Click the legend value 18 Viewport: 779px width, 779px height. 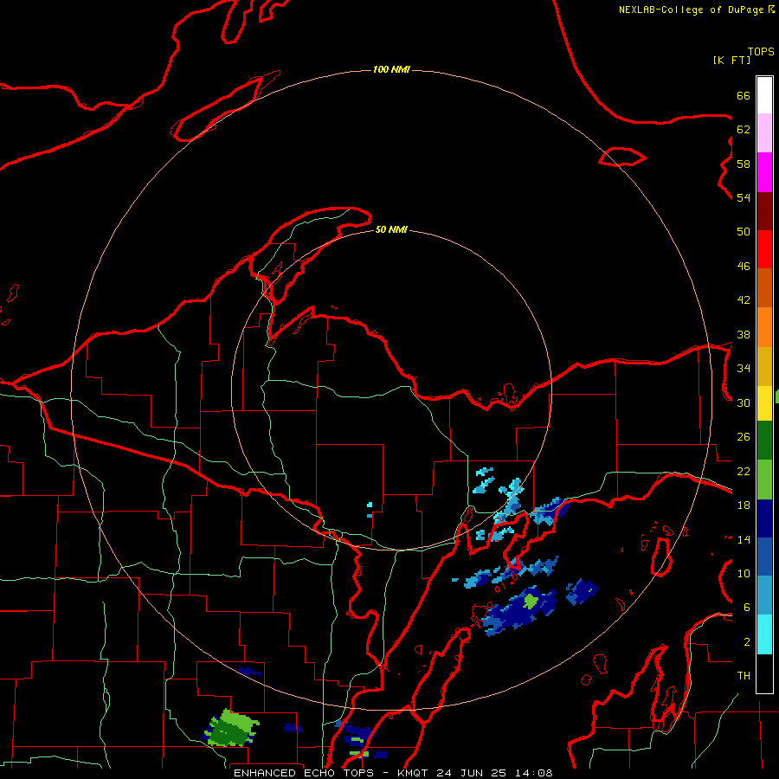click(744, 505)
